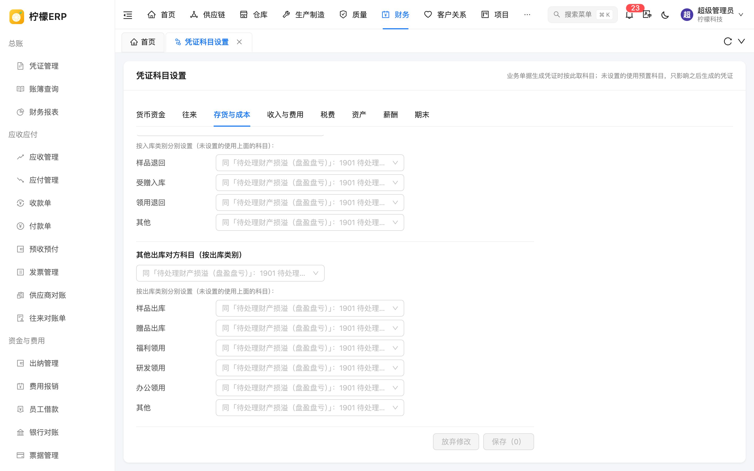Open 领用退回 account dropdown
Image resolution: width=754 pixels, height=471 pixels.
pyautogui.click(x=310, y=203)
